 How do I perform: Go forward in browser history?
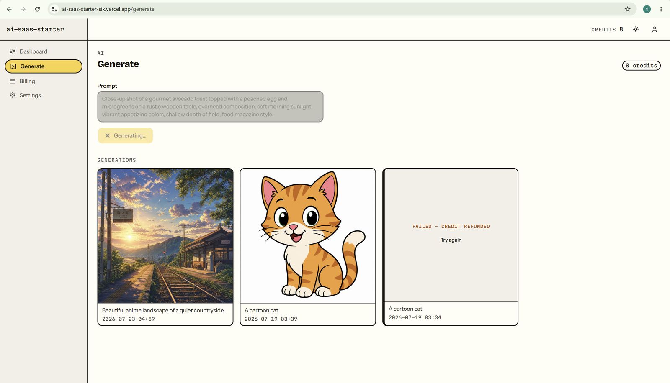pos(23,9)
